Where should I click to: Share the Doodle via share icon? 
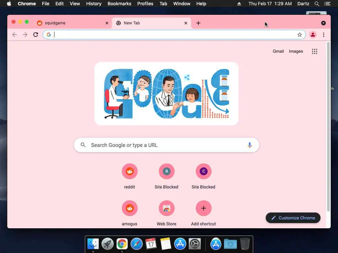[187, 77]
